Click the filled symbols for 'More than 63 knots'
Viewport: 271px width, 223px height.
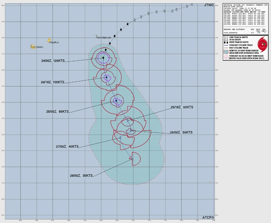click(x=226, y=42)
